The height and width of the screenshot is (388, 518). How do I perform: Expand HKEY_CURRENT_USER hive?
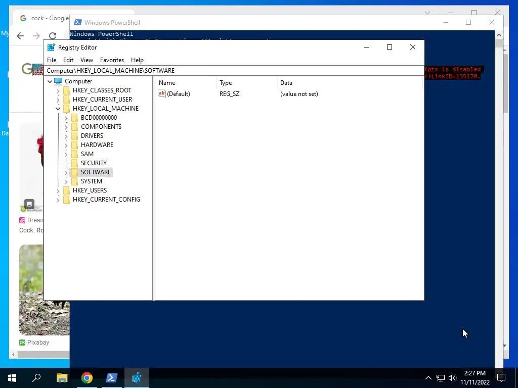(x=58, y=100)
